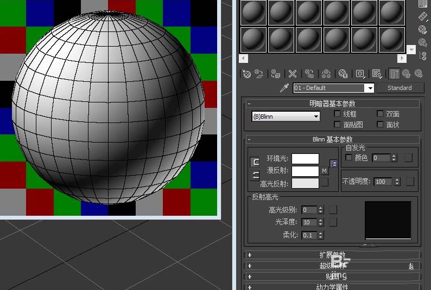
Task: Click the 不透明度 value field
Action: click(384, 182)
